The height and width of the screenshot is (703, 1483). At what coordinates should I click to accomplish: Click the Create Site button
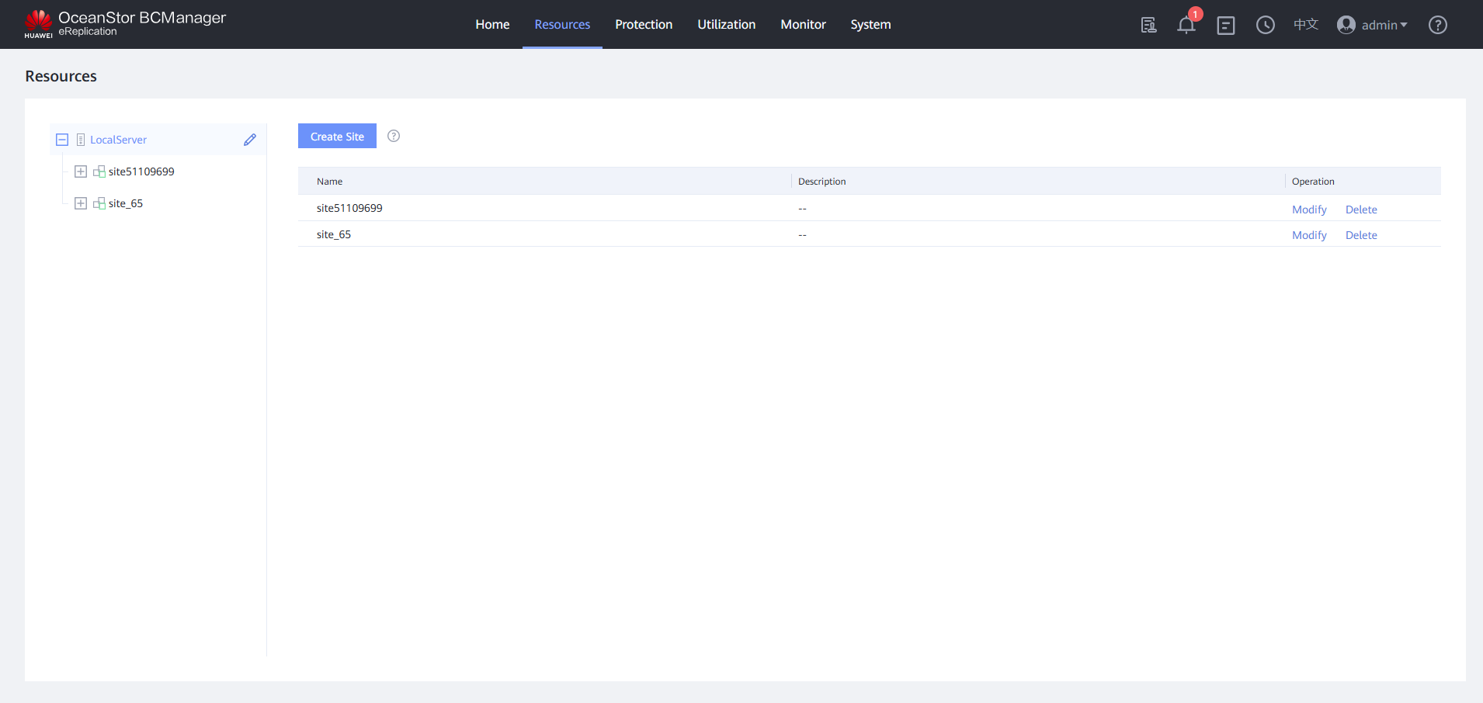coord(337,136)
